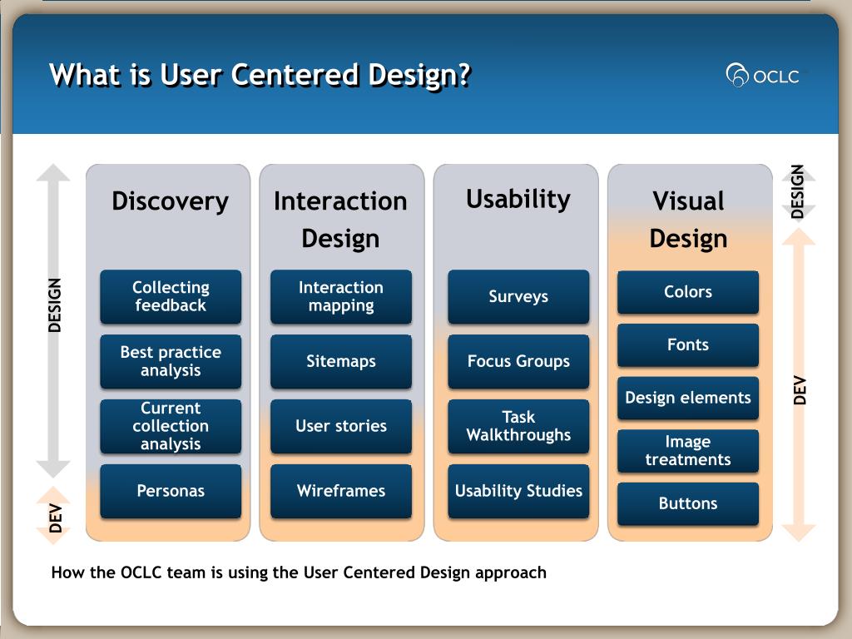852x639 pixels.
Task: Select the Task Walkthroughs box
Action: 518,426
